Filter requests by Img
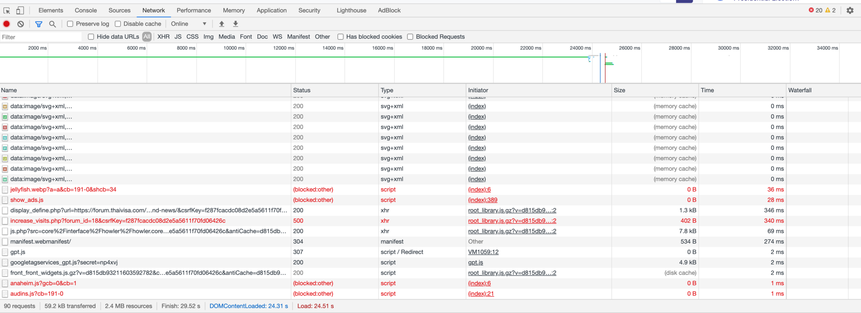The image size is (861, 313). click(209, 37)
